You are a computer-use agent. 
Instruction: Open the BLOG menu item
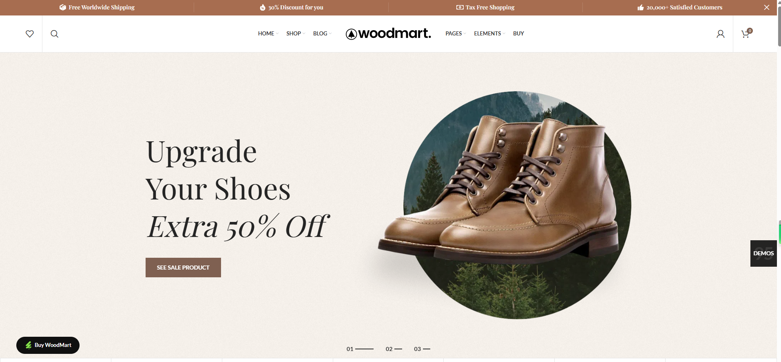click(x=322, y=33)
